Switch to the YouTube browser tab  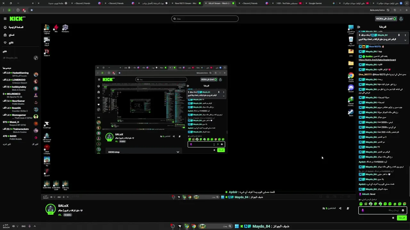(287, 3)
